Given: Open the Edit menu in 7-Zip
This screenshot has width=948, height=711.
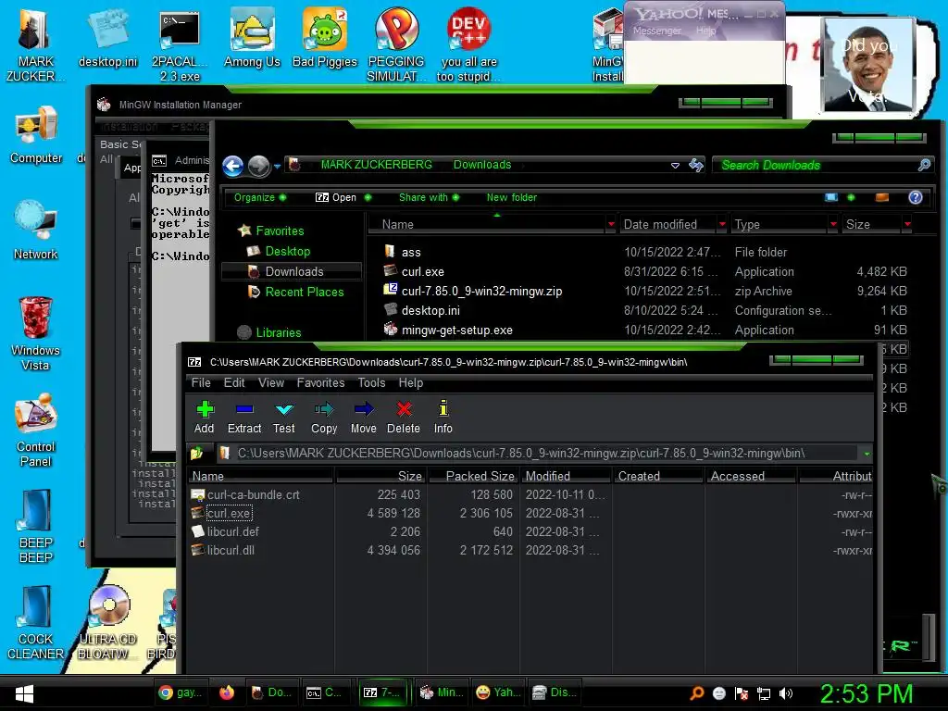Looking at the screenshot, I should pyautogui.click(x=234, y=382).
